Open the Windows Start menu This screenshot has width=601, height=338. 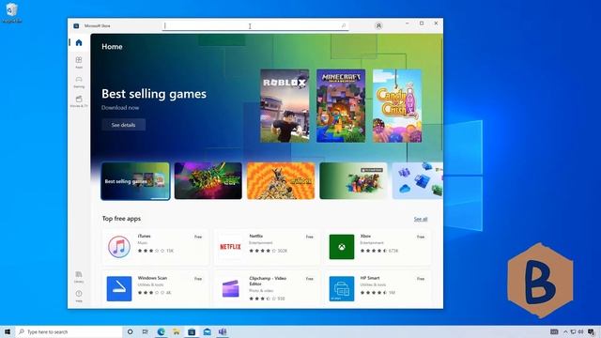[x=8, y=331]
